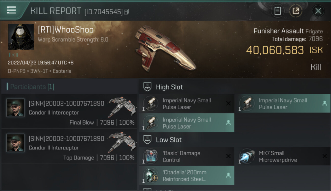This screenshot has width=331, height=191.
Task: Share kill report via export icon
Action: click(296, 11)
